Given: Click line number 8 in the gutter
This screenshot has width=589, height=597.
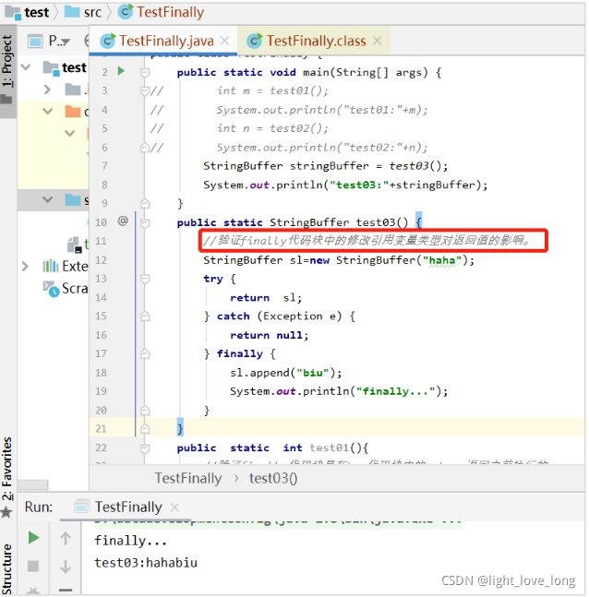Looking at the screenshot, I should click(104, 185).
